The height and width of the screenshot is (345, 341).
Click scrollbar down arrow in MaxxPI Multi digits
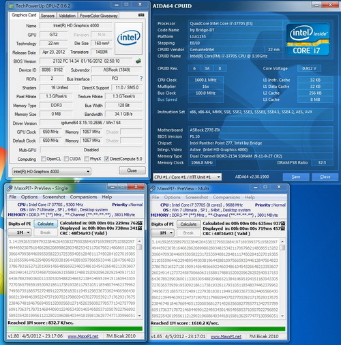[282, 316]
